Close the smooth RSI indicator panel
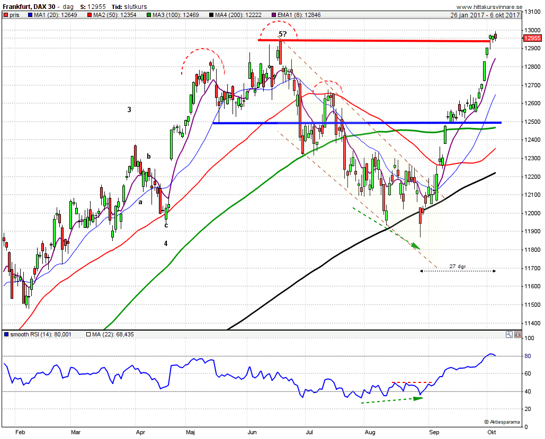 coord(517,335)
